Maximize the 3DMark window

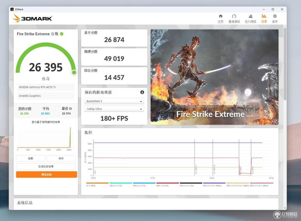click(273, 9)
